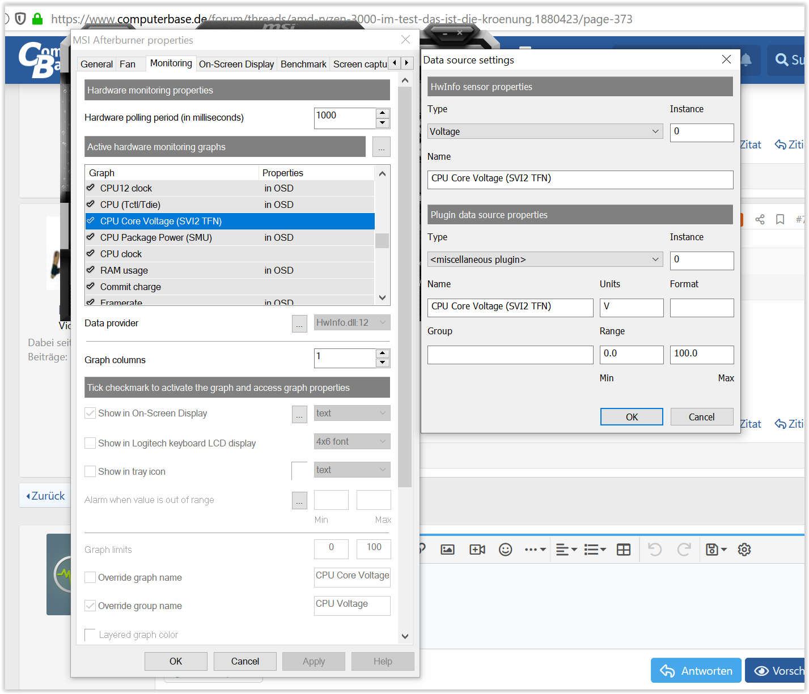The width and height of the screenshot is (809, 694).
Task: Click scroll down arrow of graph list
Action: tap(382, 298)
